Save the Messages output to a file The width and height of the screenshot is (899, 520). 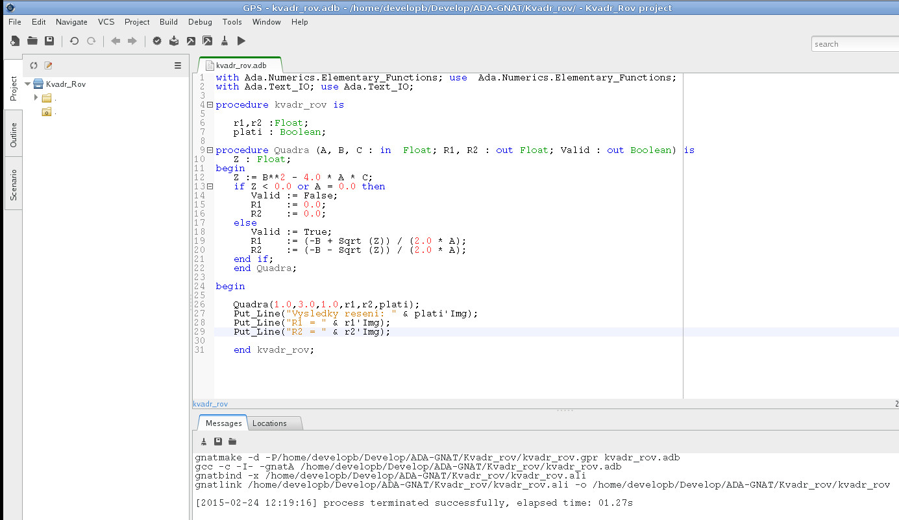coord(218,442)
